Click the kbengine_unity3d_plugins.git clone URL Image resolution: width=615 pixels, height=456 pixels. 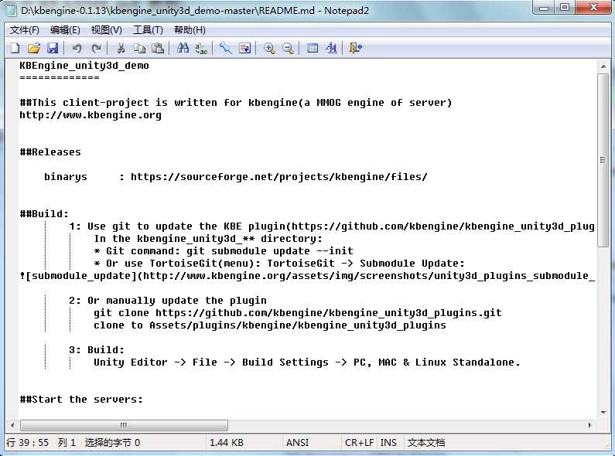coord(328,313)
